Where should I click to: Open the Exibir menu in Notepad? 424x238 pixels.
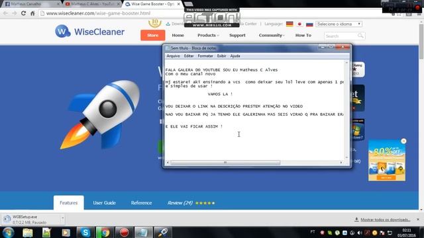click(221, 56)
